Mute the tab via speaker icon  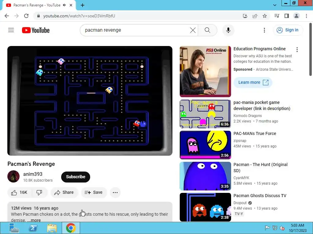tap(64, 5)
